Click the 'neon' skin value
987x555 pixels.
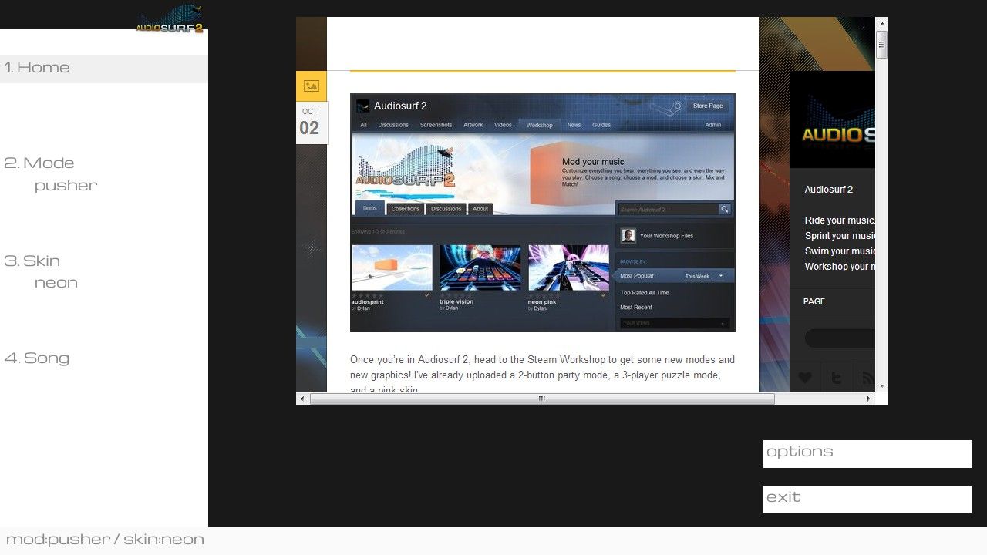click(x=56, y=283)
